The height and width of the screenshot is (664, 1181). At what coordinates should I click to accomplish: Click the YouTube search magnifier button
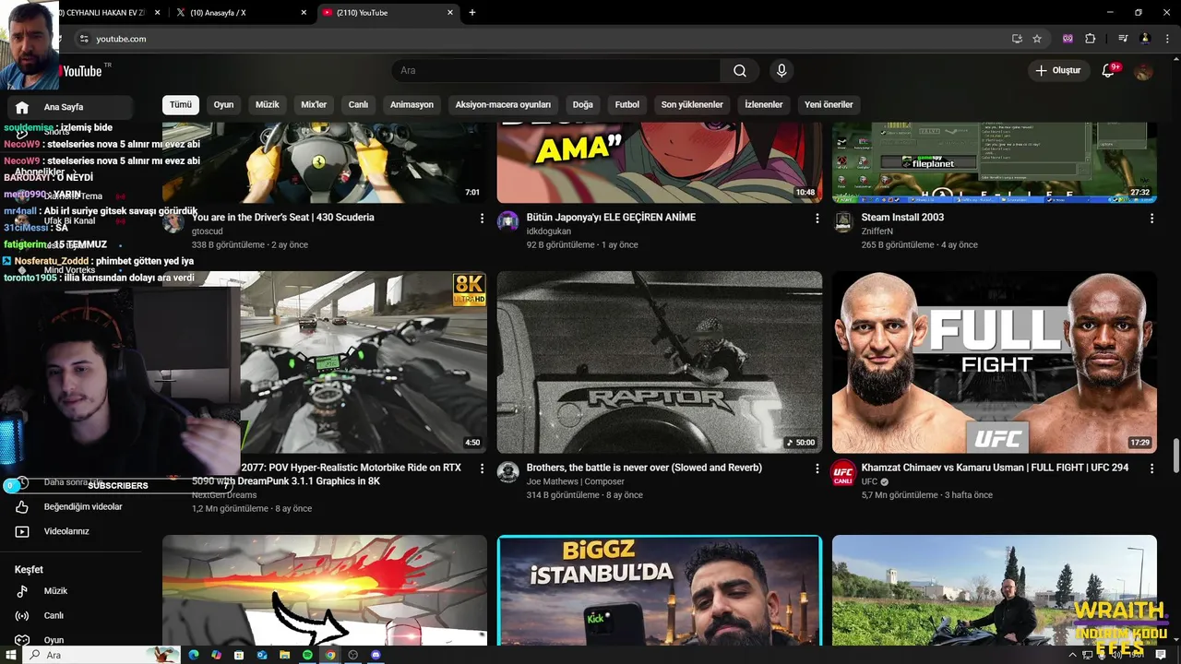(740, 71)
